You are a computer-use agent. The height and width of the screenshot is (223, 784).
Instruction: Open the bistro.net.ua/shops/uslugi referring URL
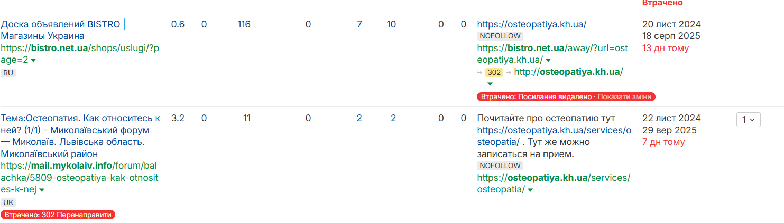[x=79, y=48]
